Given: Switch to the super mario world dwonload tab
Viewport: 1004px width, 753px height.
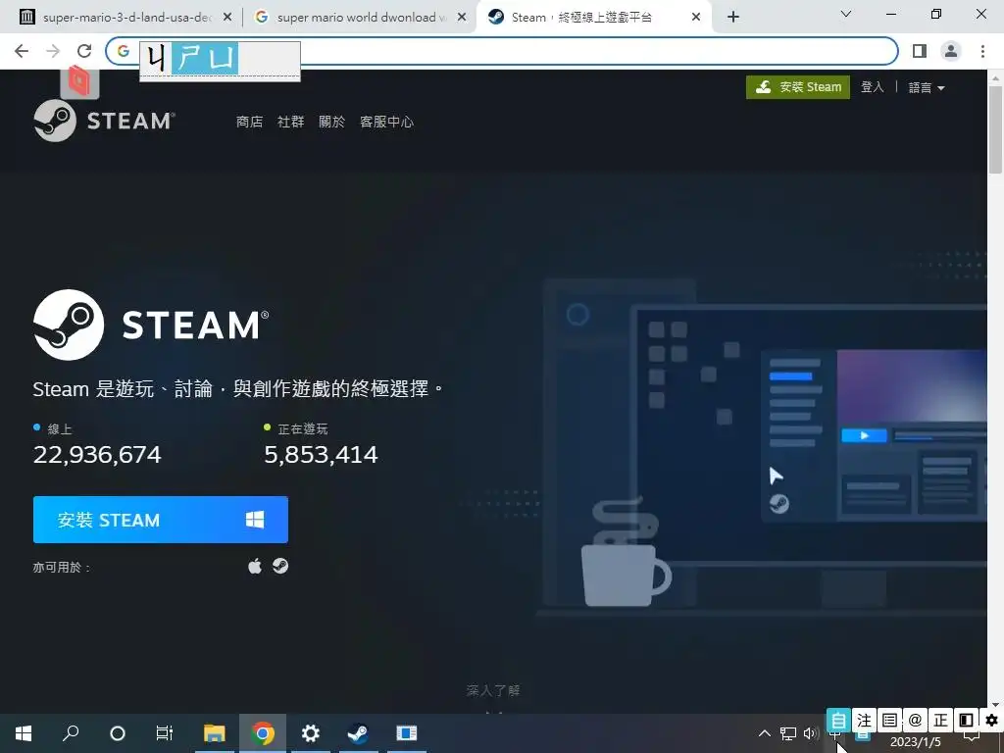Looking at the screenshot, I should pyautogui.click(x=360, y=18).
